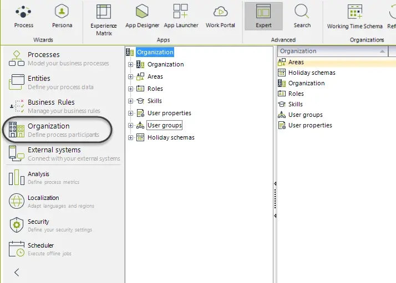Screen dimensions: 396x283
Task: Select 'Skills' row text in right list
Action: pyautogui.click(x=296, y=104)
